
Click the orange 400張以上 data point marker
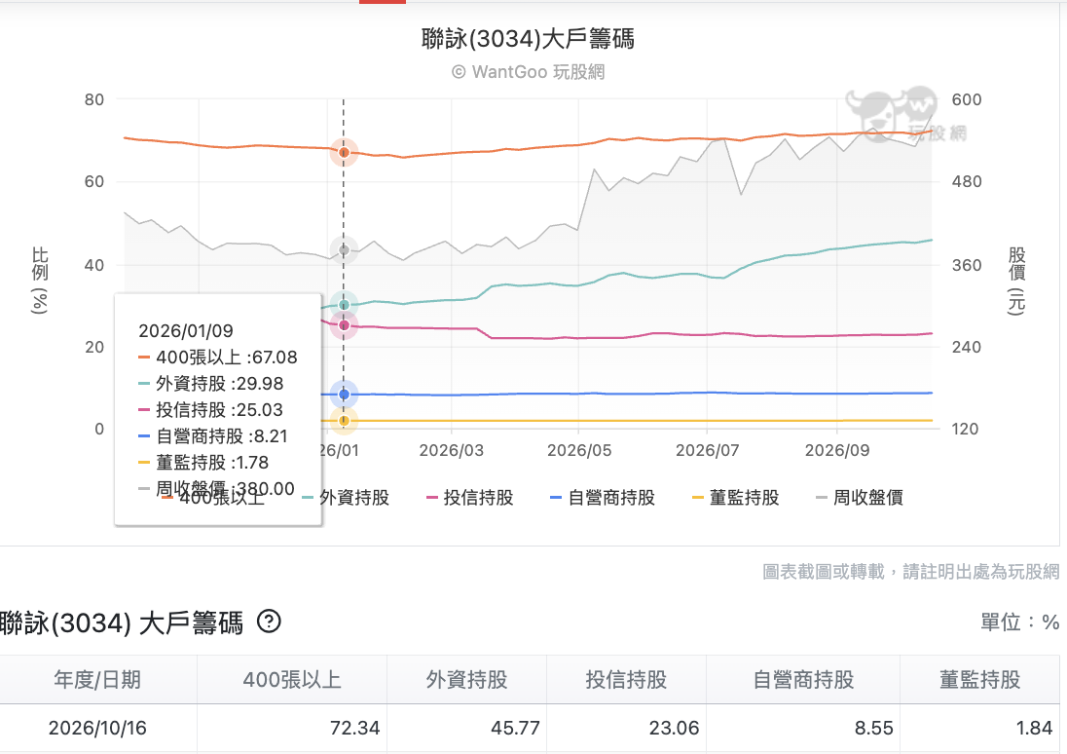(x=344, y=153)
